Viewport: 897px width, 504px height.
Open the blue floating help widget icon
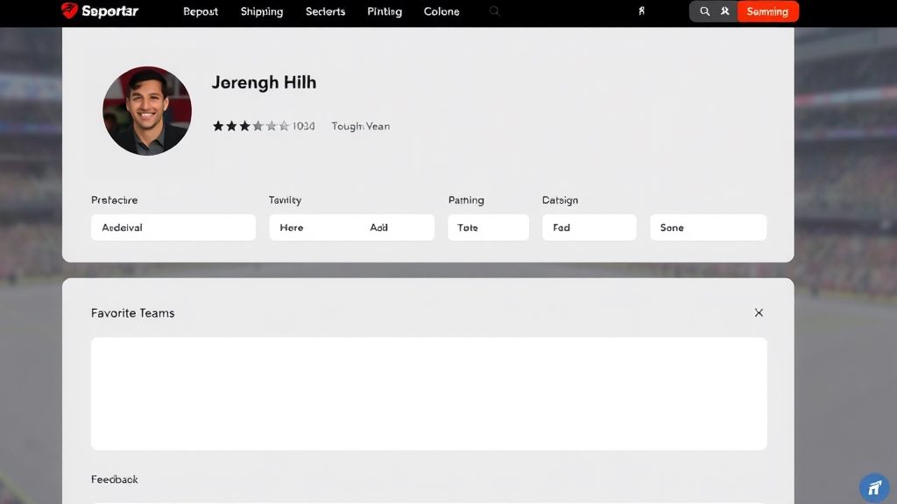(874, 487)
